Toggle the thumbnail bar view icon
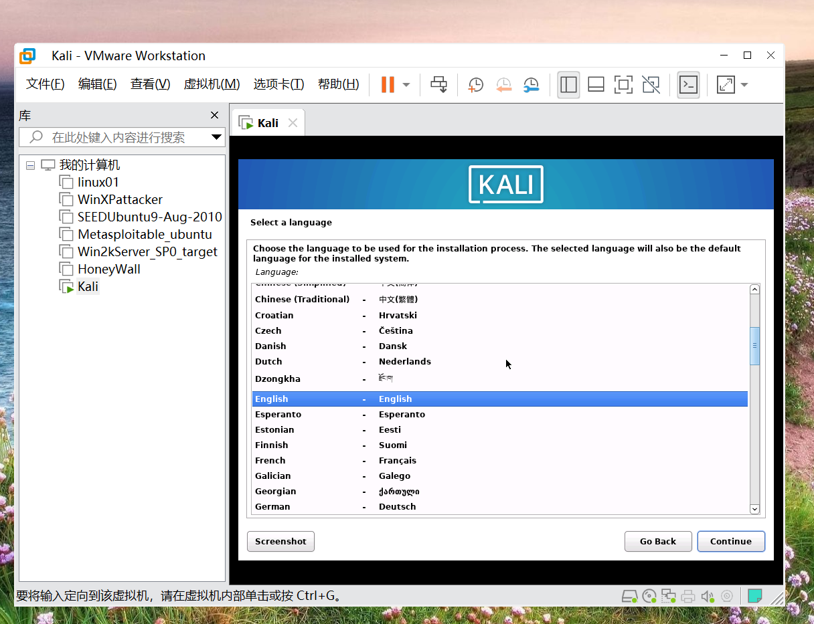 pyautogui.click(x=596, y=84)
